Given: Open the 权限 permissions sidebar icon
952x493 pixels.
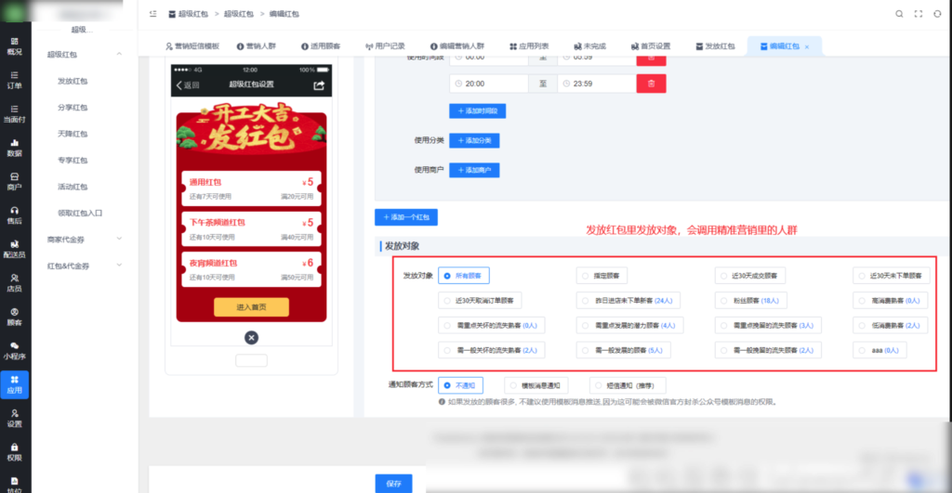Looking at the screenshot, I should (x=15, y=452).
